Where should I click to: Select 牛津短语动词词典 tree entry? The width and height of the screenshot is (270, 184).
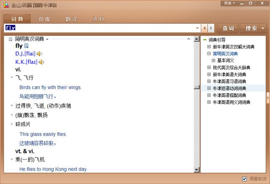pyautogui.click(x=229, y=88)
